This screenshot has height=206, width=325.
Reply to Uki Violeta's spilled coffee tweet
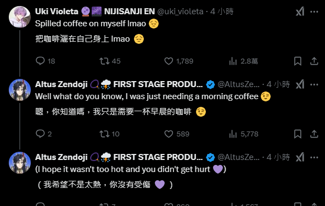(x=40, y=61)
